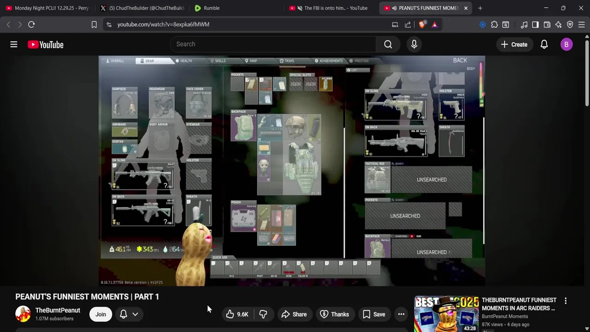The image size is (590, 332).
Task: Close the PEANUT'S FUNNIEST MOMENTS tab
Action: click(466, 8)
